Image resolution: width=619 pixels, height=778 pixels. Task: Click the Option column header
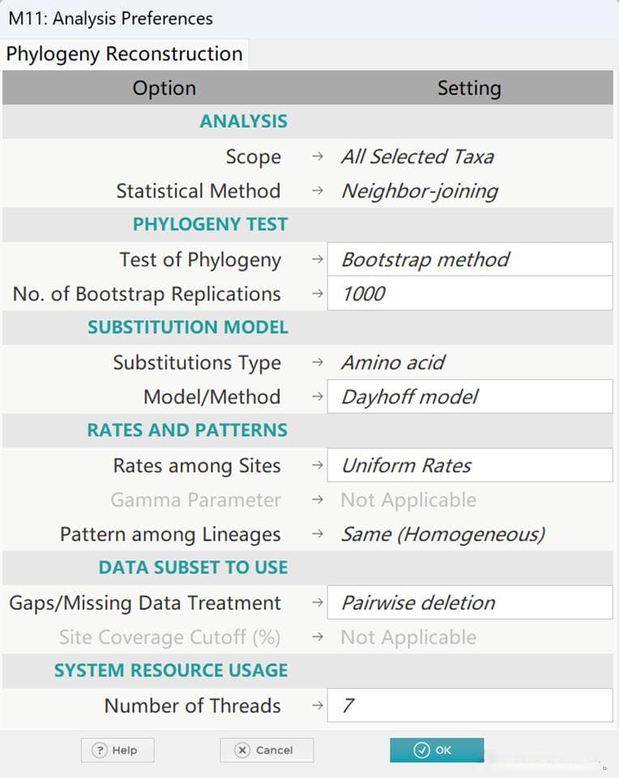(x=164, y=88)
